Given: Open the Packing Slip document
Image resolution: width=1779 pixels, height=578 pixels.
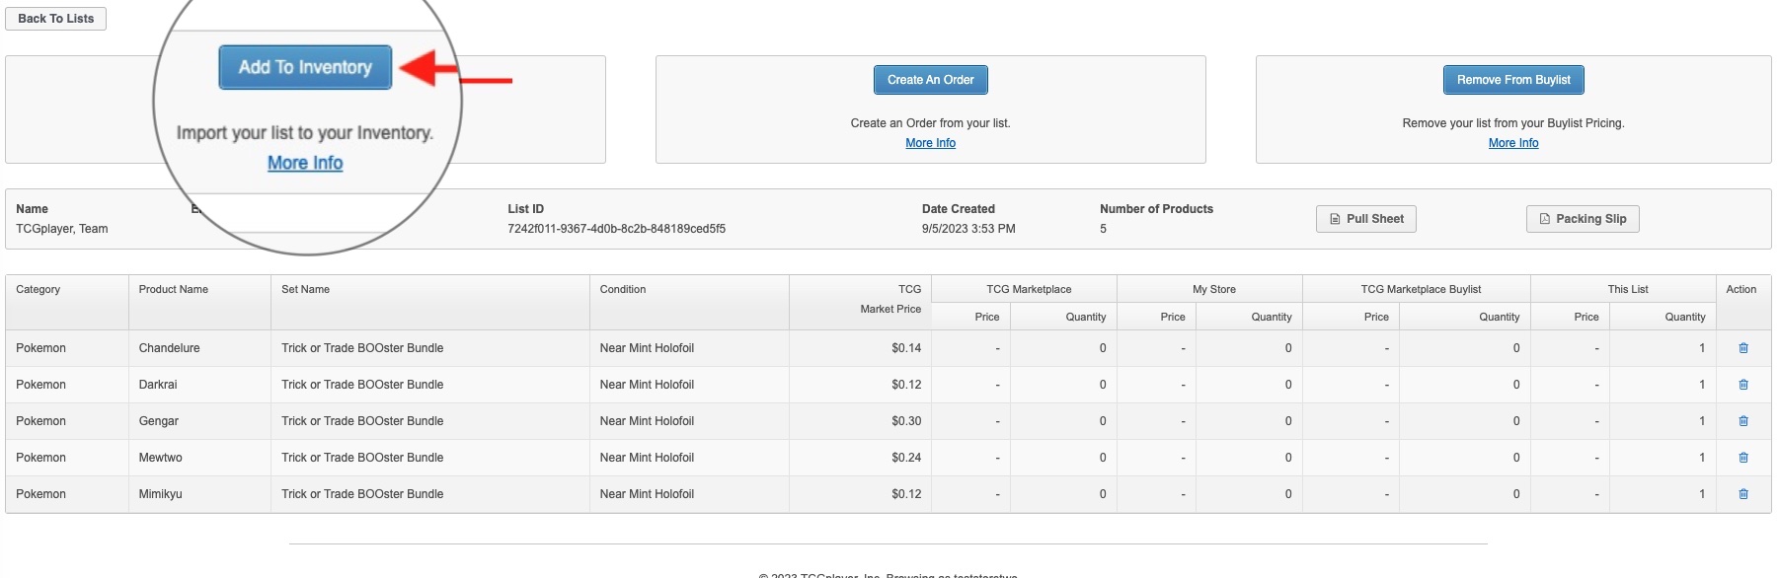Looking at the screenshot, I should point(1583,219).
